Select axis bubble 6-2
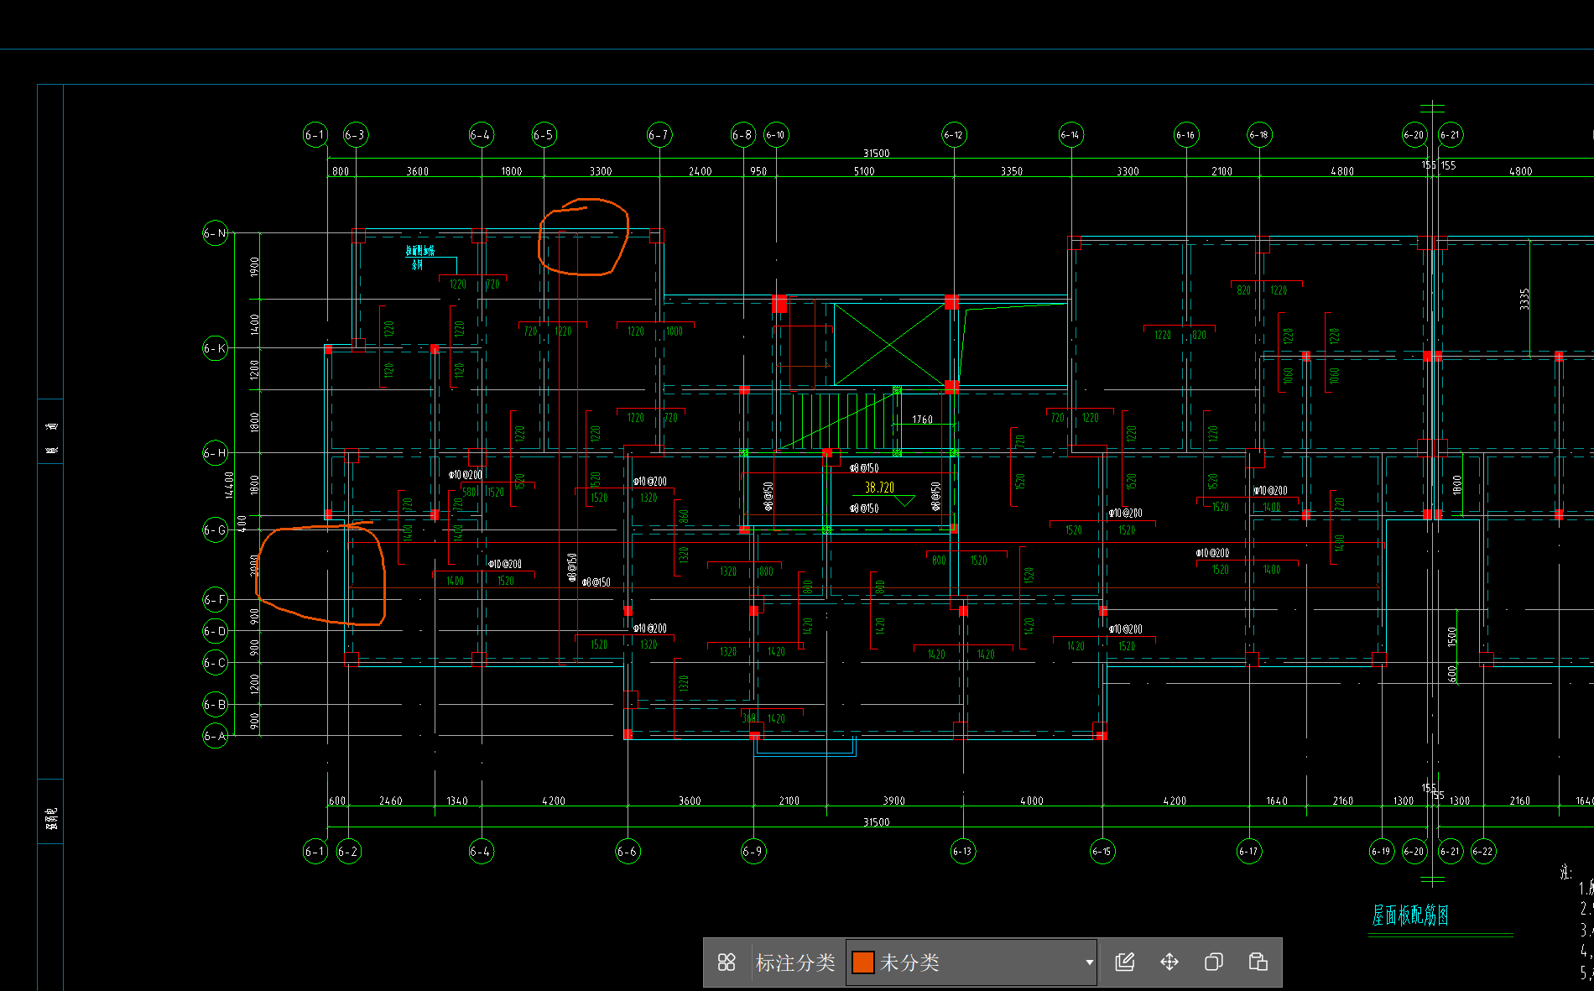 (348, 852)
